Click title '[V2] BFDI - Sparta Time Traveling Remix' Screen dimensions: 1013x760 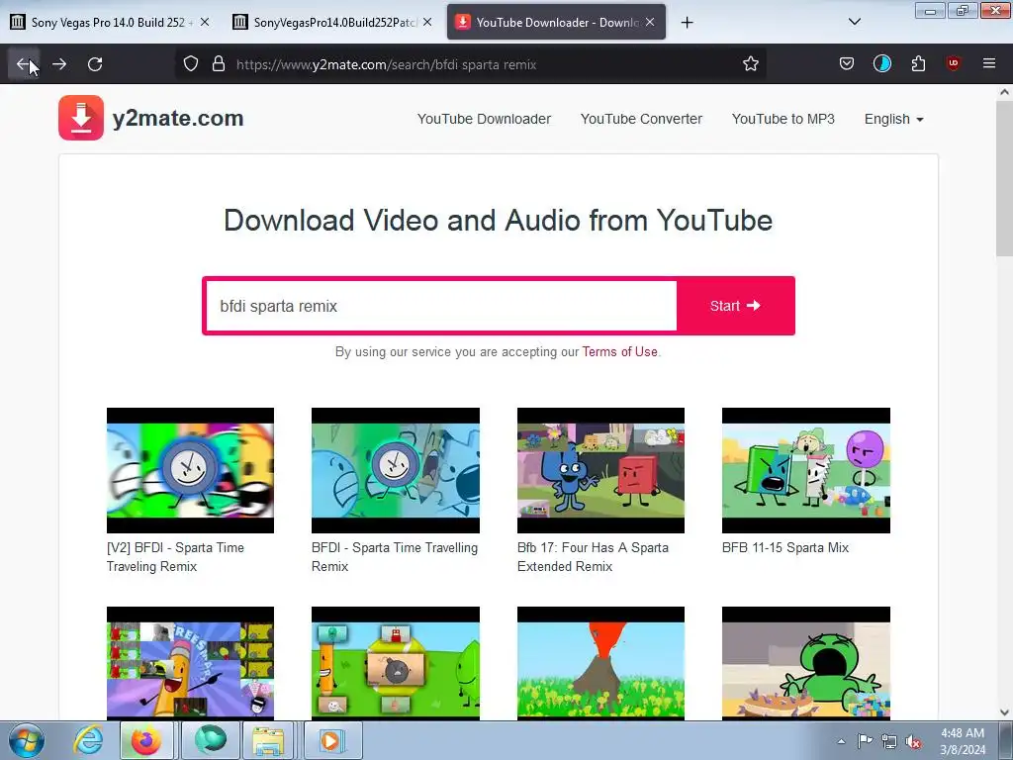tap(175, 556)
